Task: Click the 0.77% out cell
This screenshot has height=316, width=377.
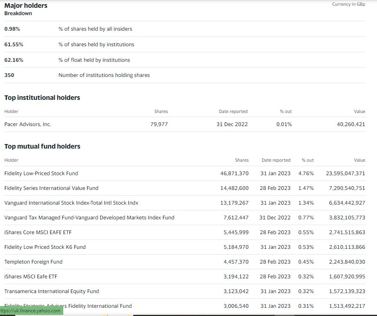Action: (306, 218)
